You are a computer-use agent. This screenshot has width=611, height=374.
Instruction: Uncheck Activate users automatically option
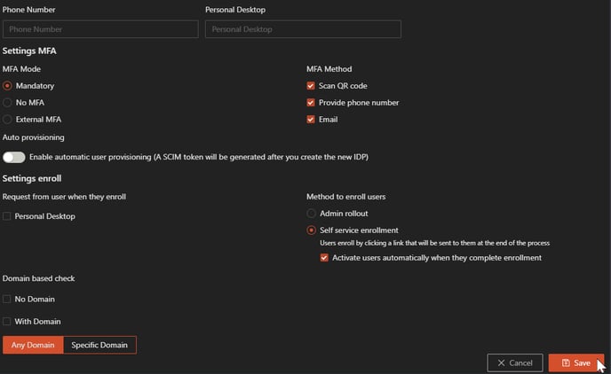click(x=324, y=258)
